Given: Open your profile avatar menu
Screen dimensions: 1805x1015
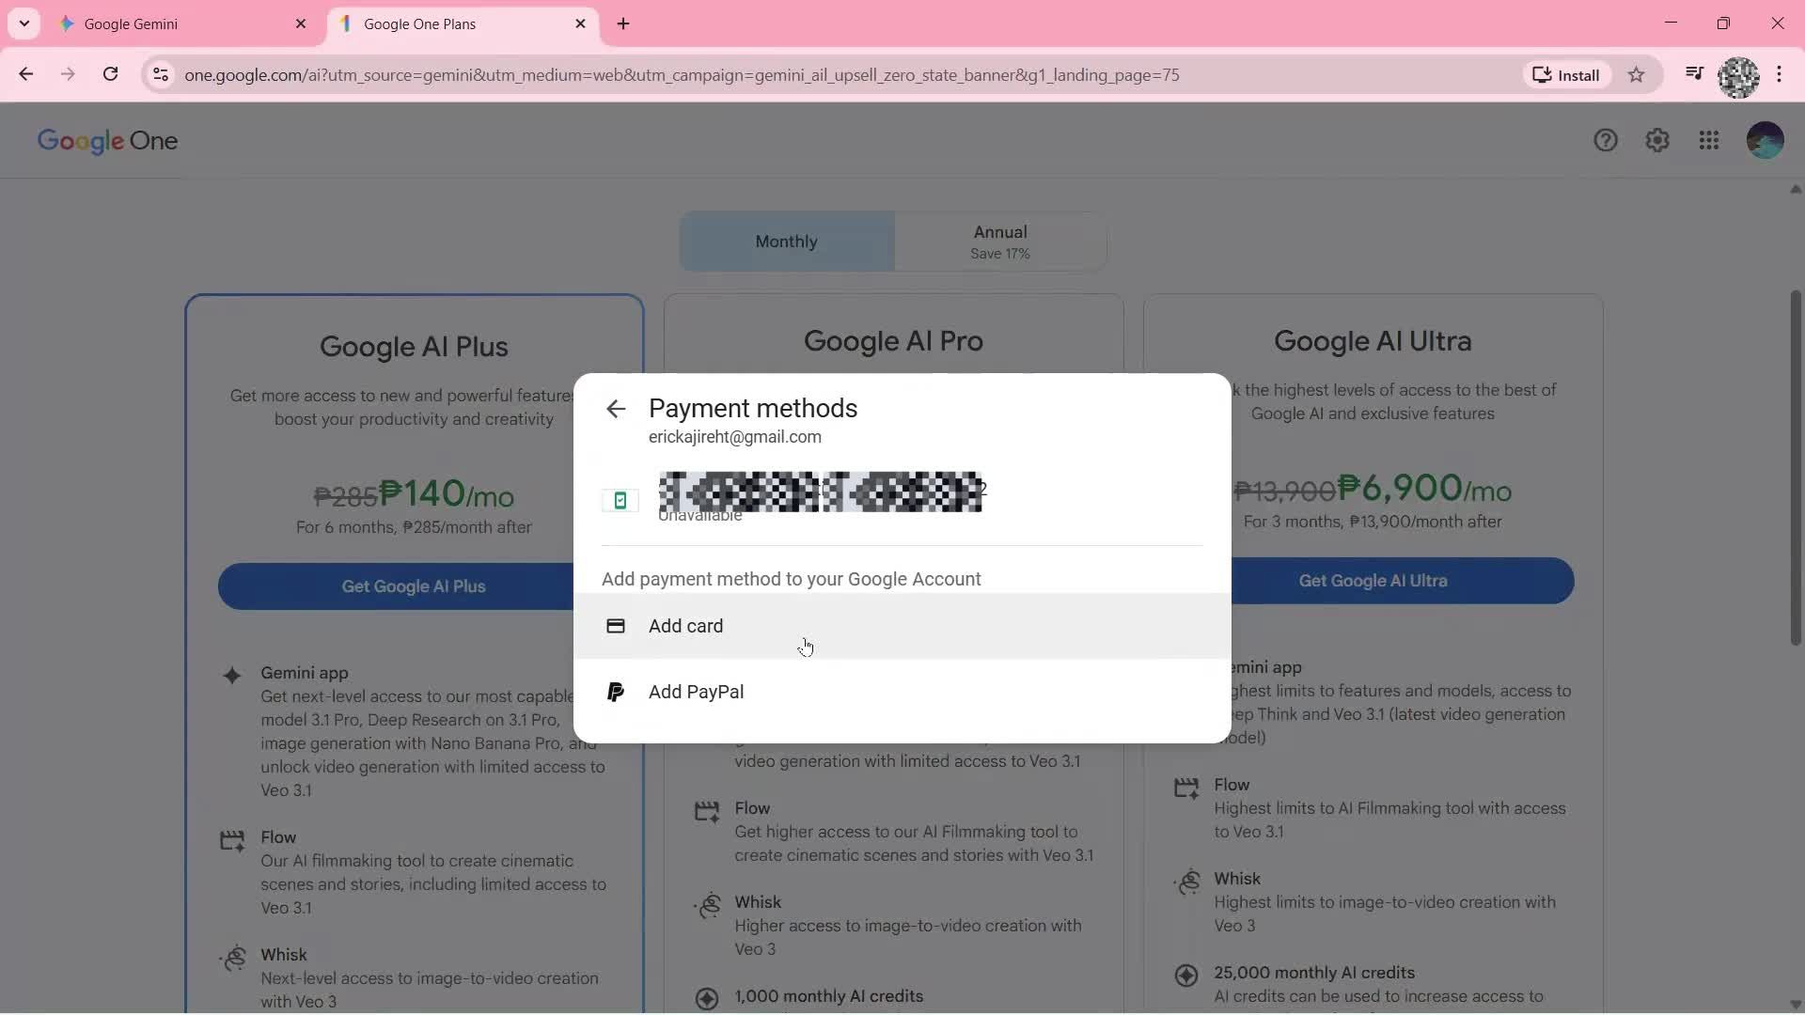Looking at the screenshot, I should pos(1766,140).
